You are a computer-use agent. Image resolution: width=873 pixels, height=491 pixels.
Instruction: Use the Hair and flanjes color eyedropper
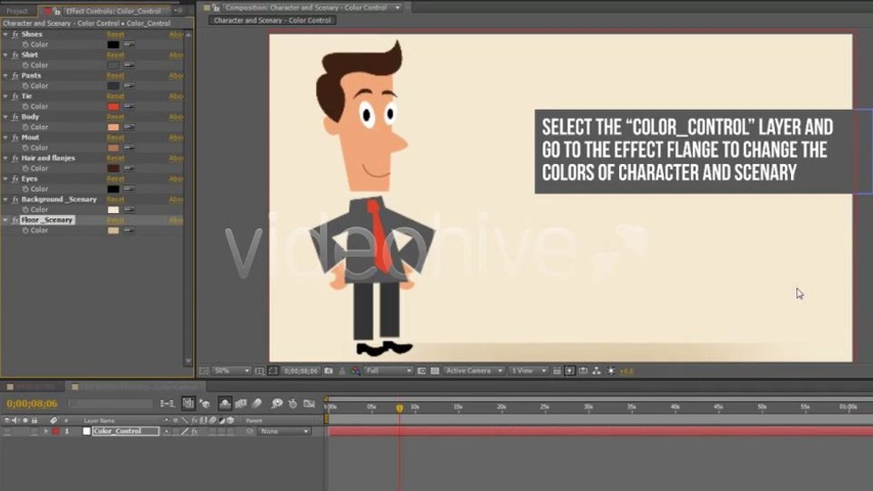(x=129, y=168)
